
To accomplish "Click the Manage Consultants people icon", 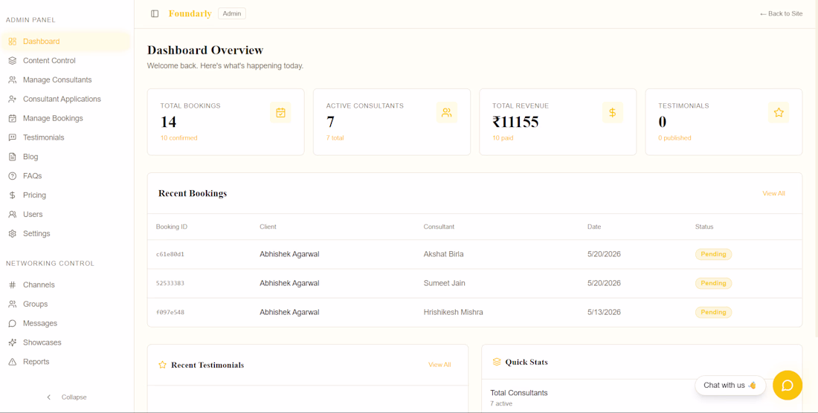I will click(13, 79).
